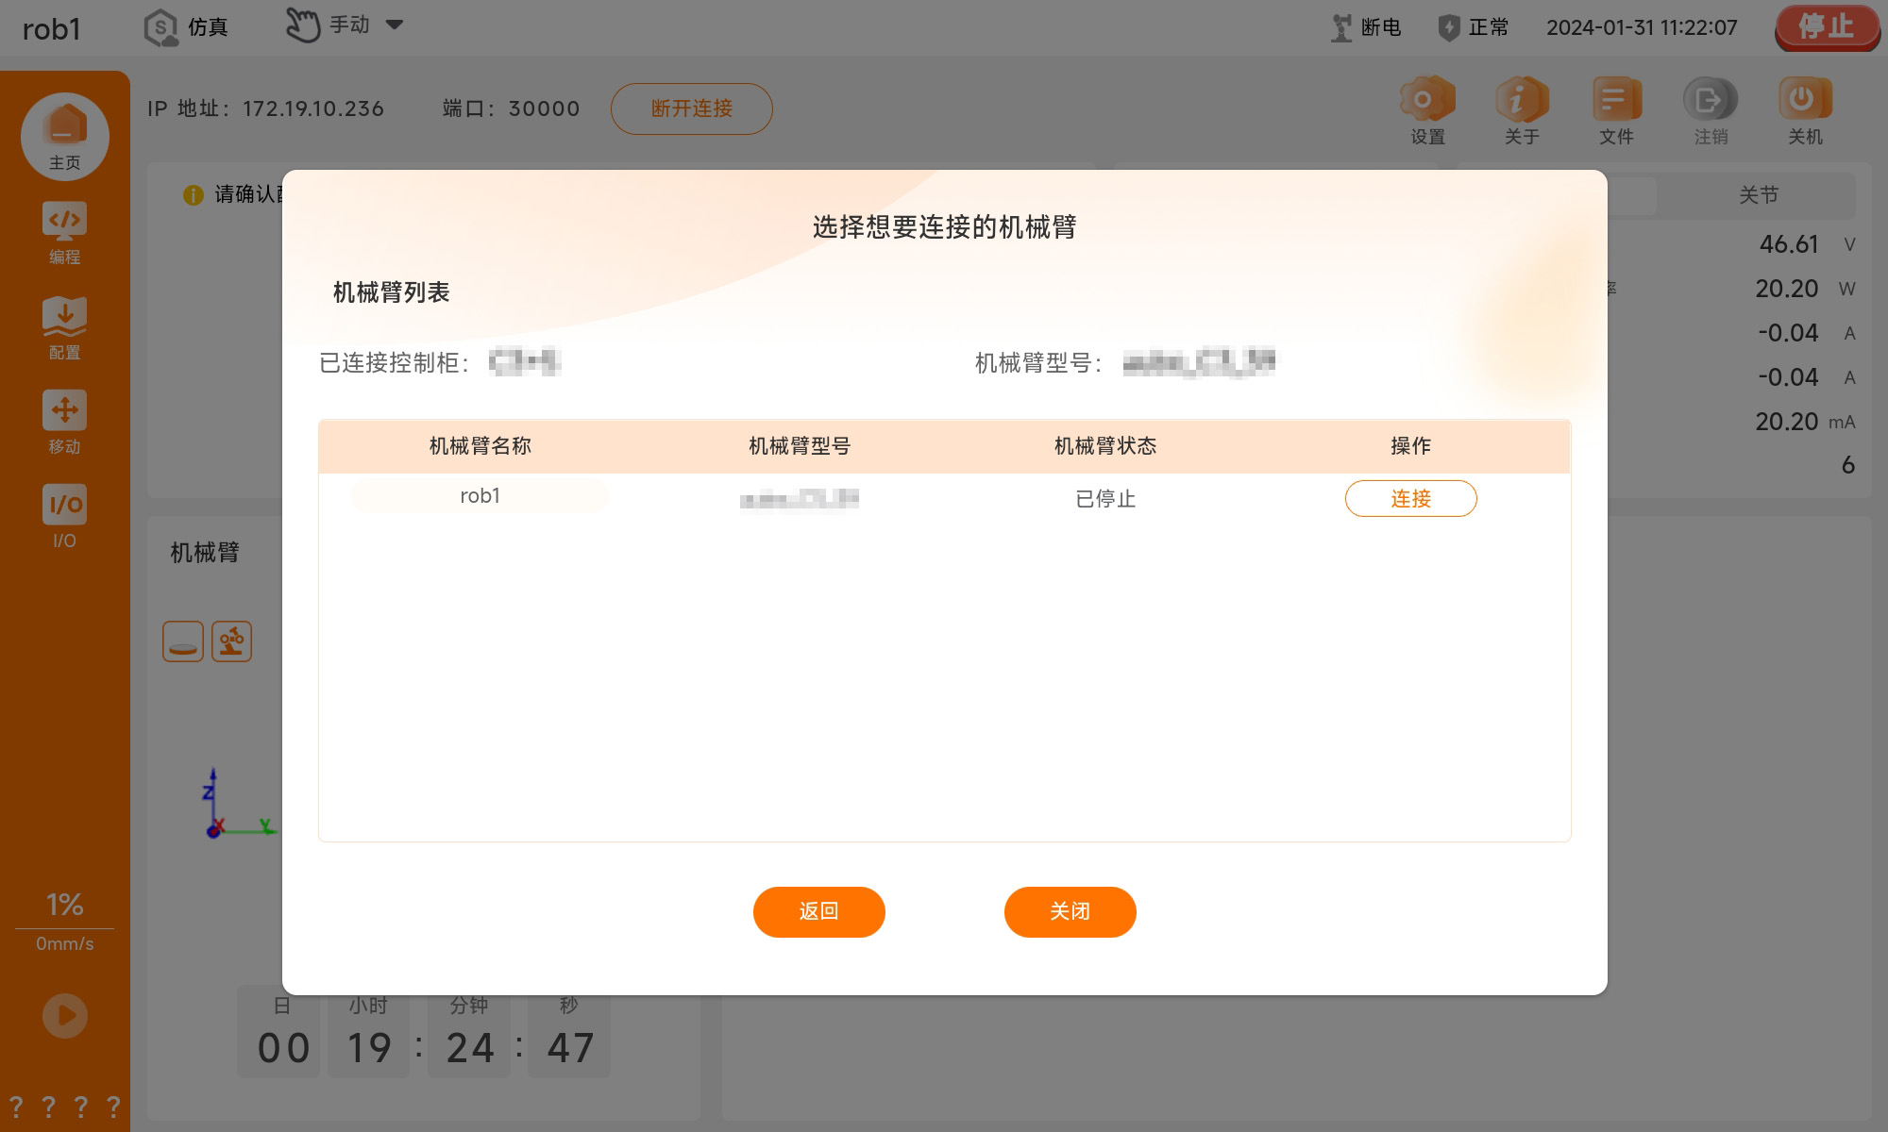Viewport: 1888px width, 1132px height.
Task: Click the 仿真 simulation mode icon
Action: click(x=160, y=27)
